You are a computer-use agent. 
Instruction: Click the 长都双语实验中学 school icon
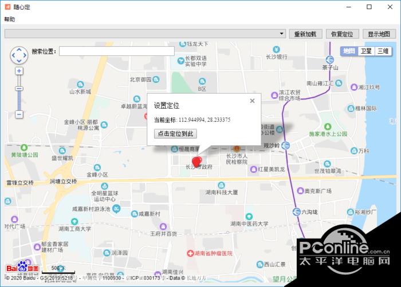pos(181,61)
